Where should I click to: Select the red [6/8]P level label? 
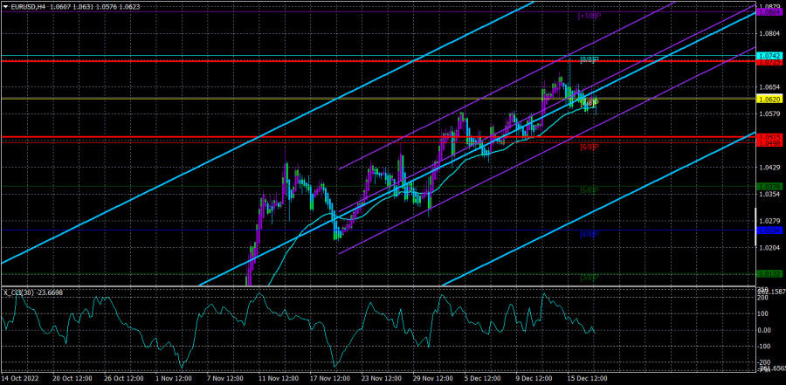(589, 147)
